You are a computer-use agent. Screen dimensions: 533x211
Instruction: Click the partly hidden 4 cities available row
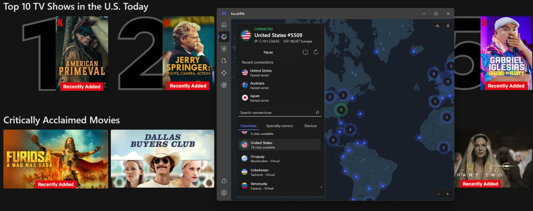point(280,133)
